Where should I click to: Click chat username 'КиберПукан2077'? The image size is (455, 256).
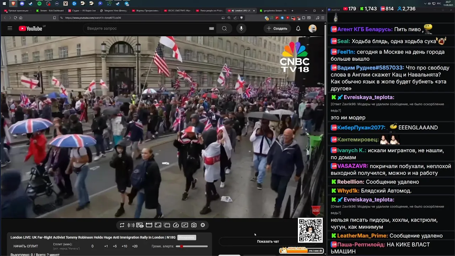coord(361,127)
